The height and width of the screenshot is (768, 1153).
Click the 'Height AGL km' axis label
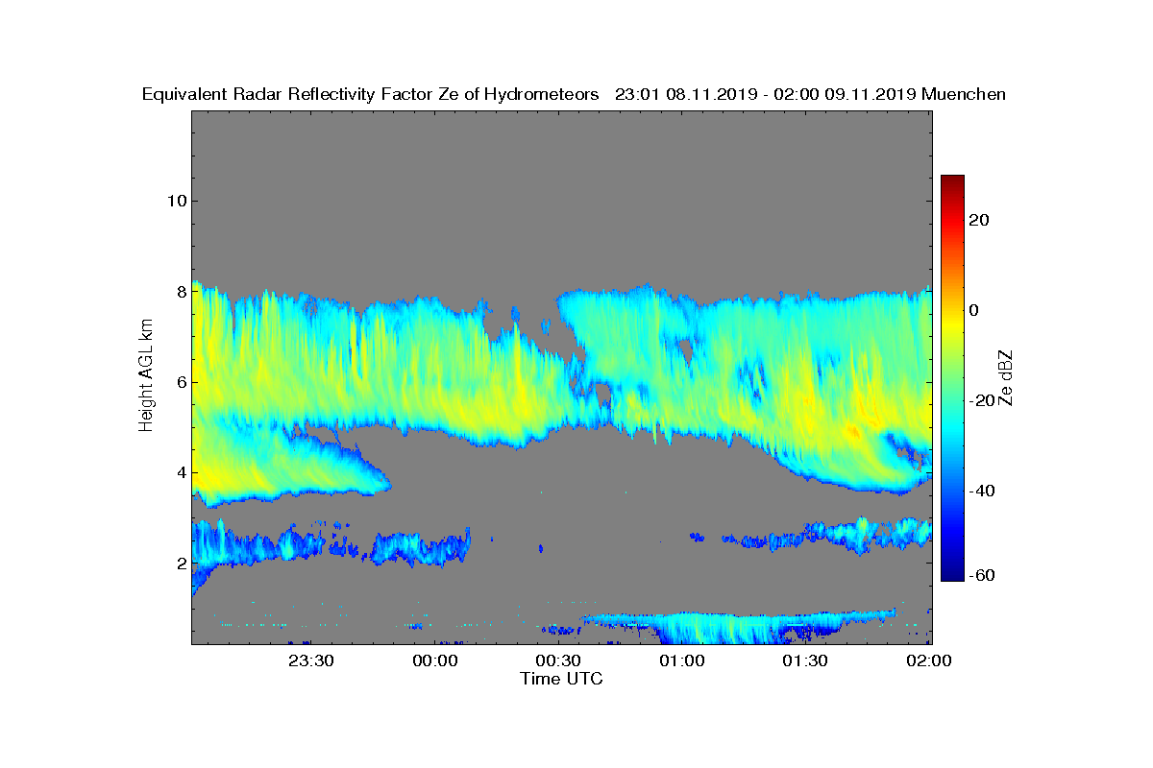(x=146, y=374)
